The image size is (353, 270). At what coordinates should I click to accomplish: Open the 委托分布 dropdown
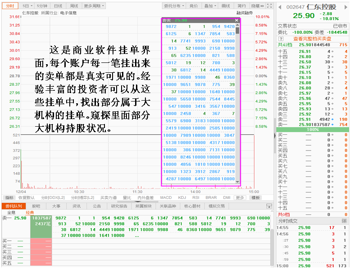click(x=174, y=6)
